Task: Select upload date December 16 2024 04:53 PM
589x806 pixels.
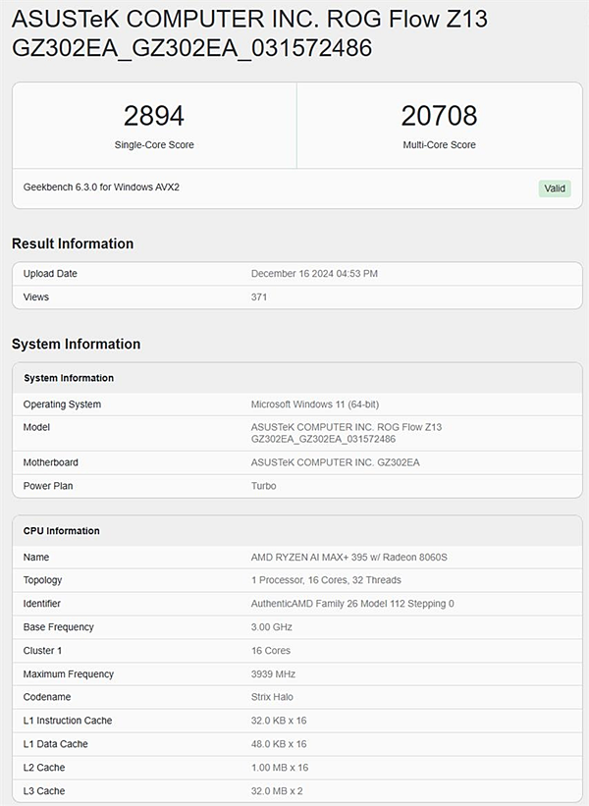Action: (x=314, y=274)
